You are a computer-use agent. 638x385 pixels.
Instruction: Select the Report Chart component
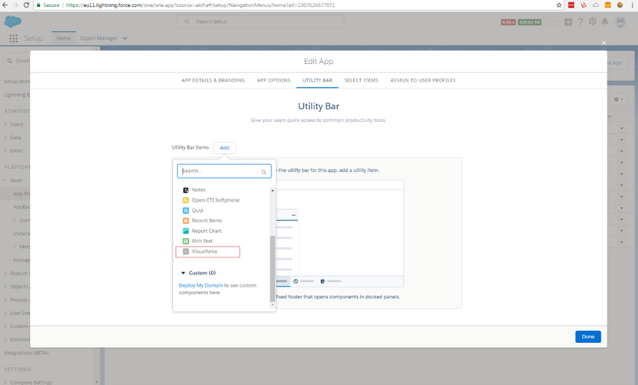point(202,230)
